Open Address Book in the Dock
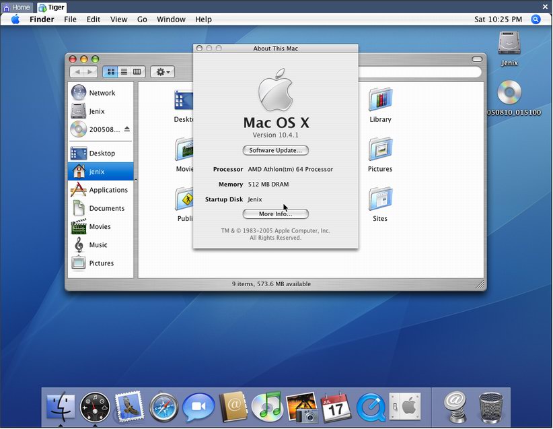Image resolution: width=553 pixels, height=429 pixels. 233,406
